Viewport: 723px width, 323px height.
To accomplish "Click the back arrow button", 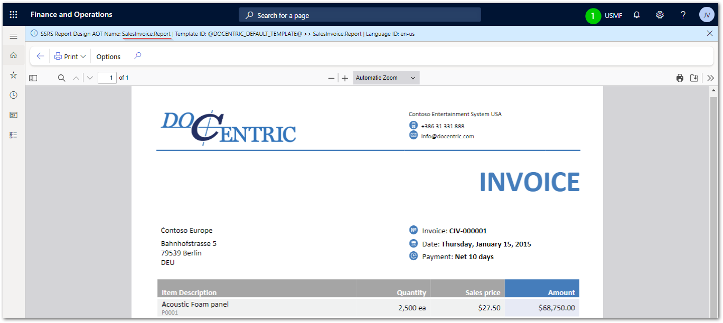I will (x=40, y=56).
